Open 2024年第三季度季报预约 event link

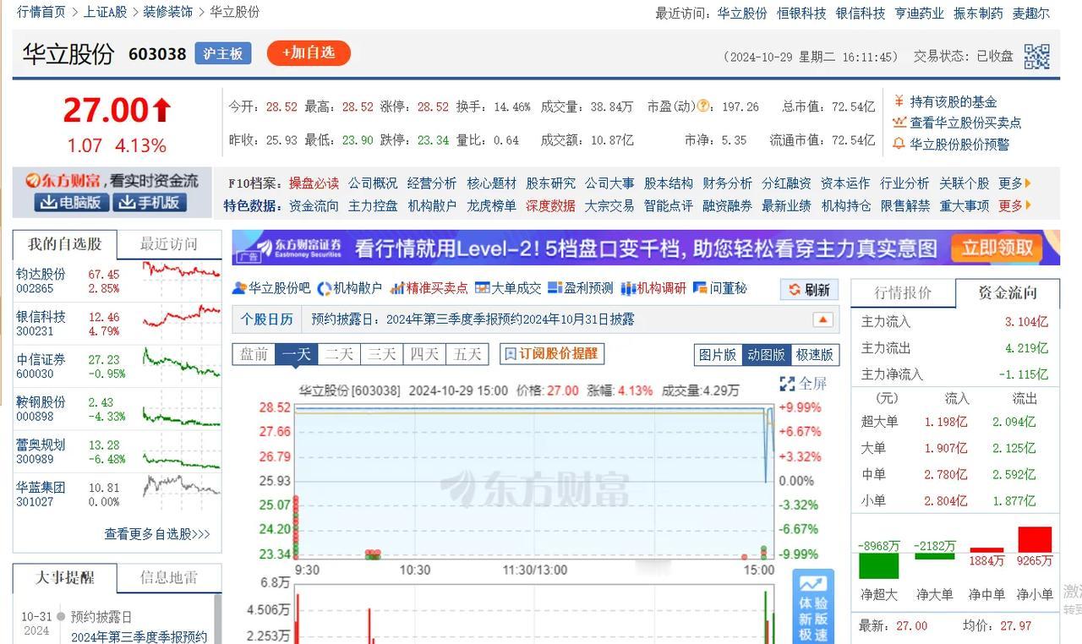[139, 636]
